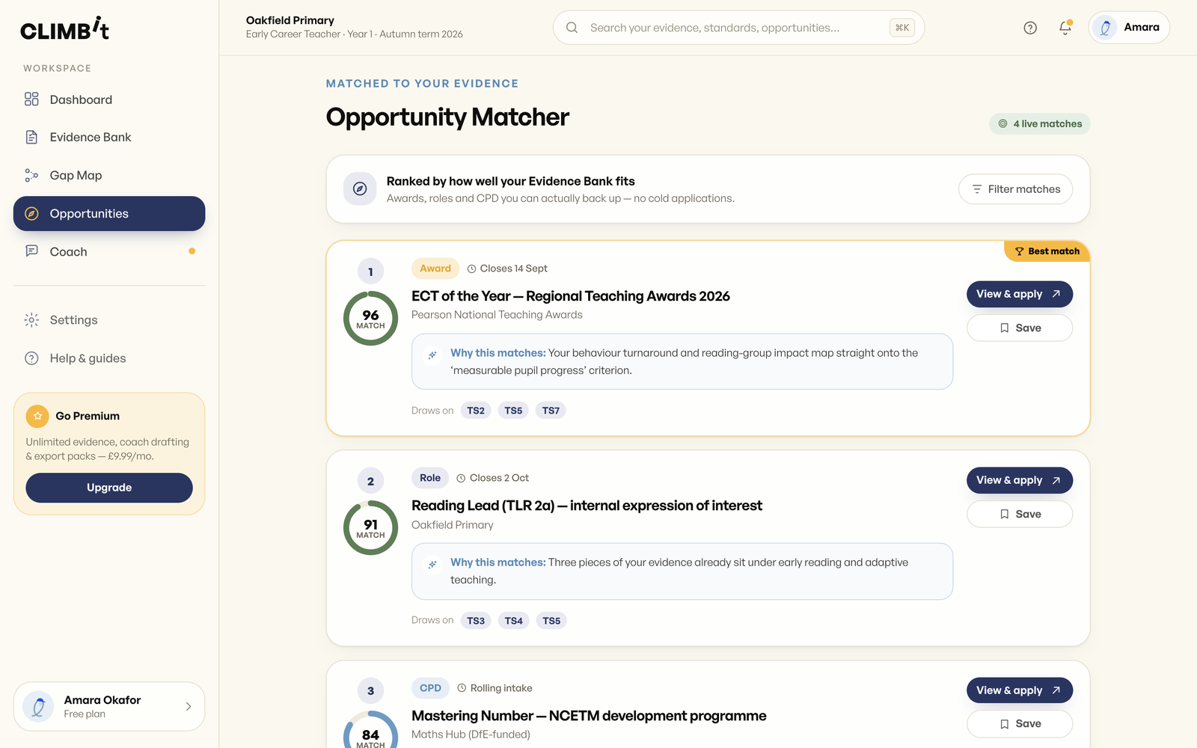Open the help icon in top bar

(x=1030, y=28)
